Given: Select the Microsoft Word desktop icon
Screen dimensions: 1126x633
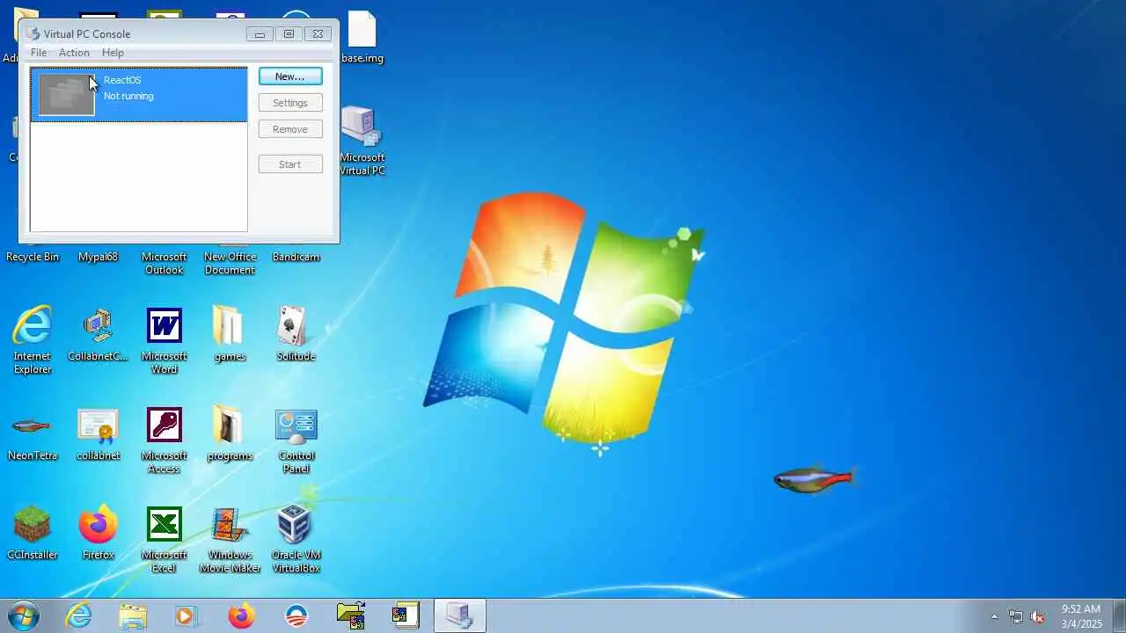Looking at the screenshot, I should coord(165,340).
